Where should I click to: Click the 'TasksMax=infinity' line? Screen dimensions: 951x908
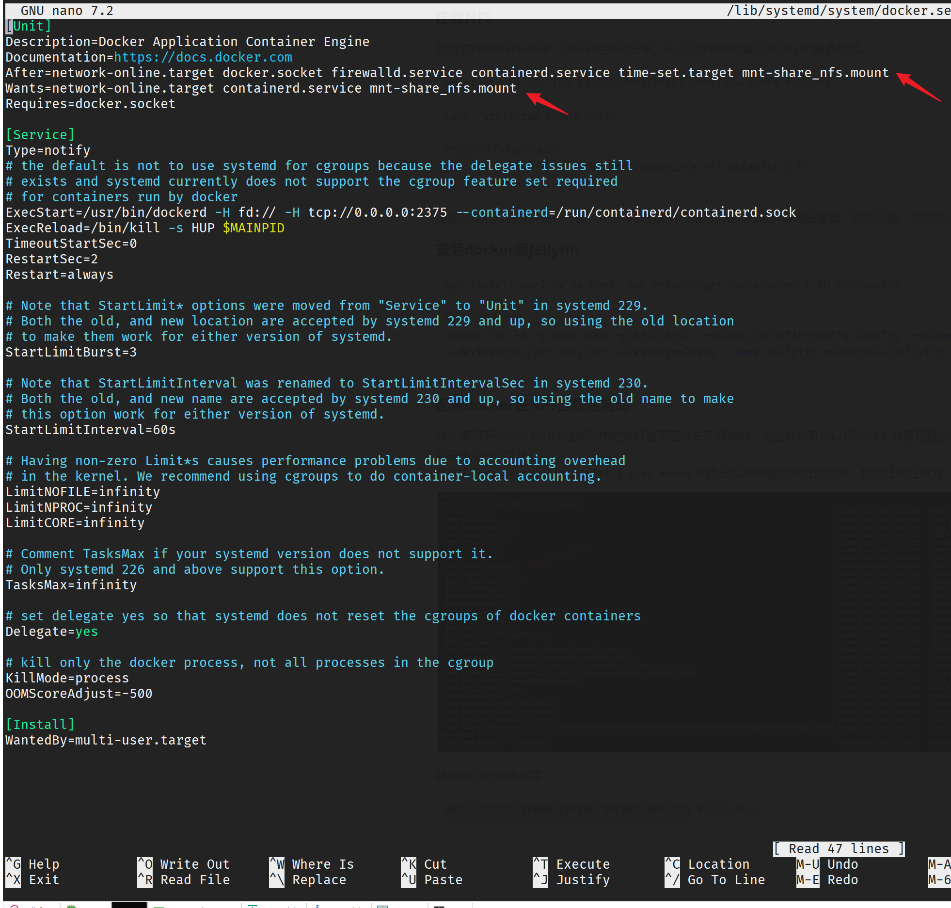[x=71, y=585]
